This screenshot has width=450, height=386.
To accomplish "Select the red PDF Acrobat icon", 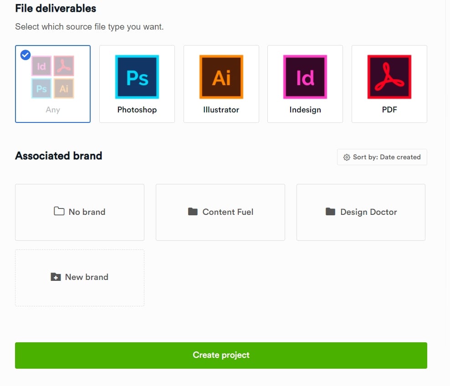I will tap(389, 77).
